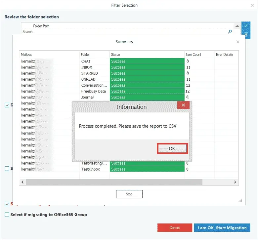Click the right arrow of Summary horizontal scrollbar
Screen dimensions: 258x240
point(235,182)
